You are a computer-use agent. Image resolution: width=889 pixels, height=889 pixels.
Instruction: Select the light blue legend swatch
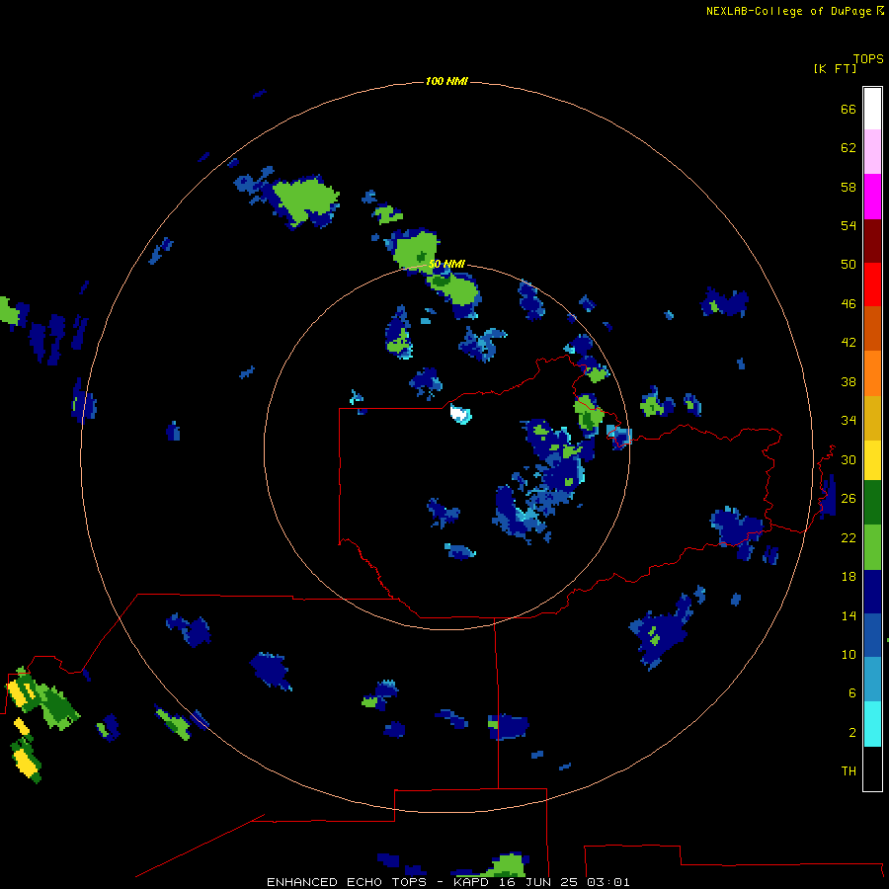tap(872, 680)
